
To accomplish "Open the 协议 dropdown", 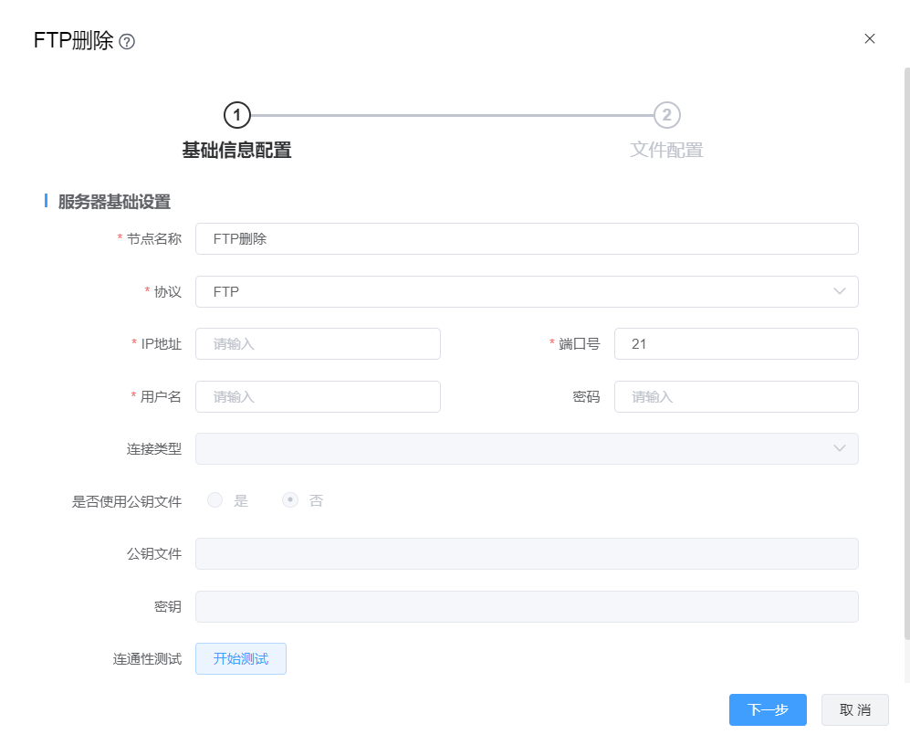I will click(x=526, y=291).
